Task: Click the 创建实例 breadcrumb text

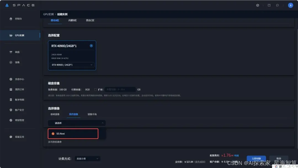Action: coord(62,14)
